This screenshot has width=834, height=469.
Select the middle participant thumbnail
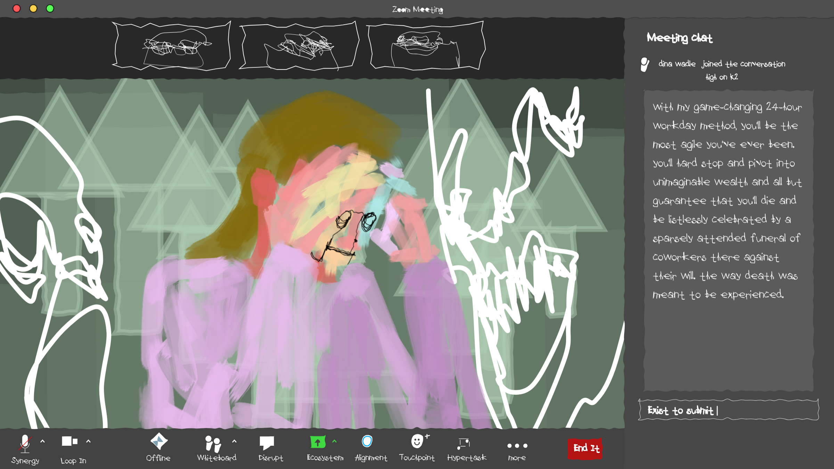pyautogui.click(x=299, y=46)
